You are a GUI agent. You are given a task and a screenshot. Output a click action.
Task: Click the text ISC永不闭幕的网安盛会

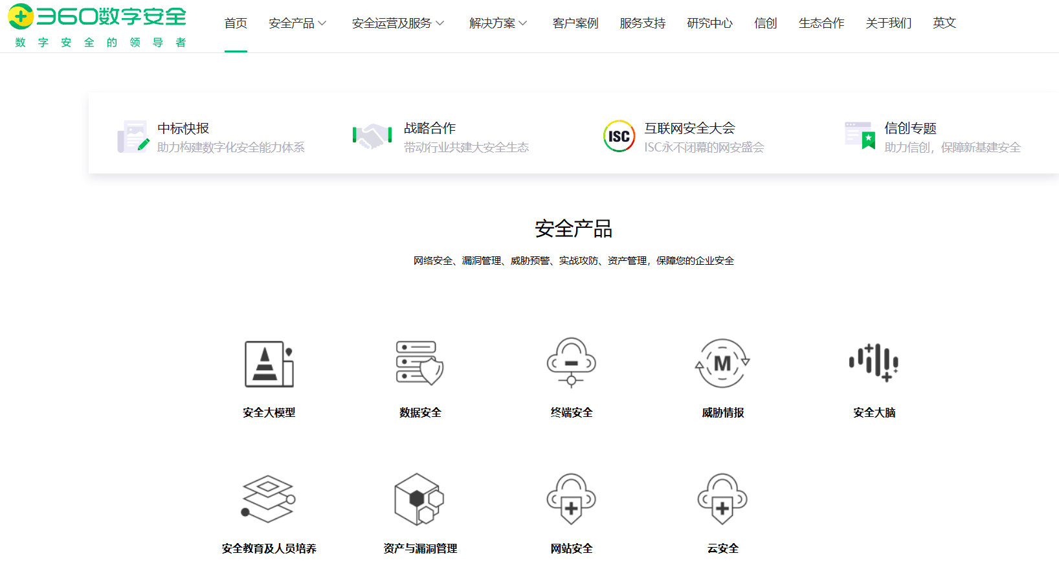click(x=704, y=148)
